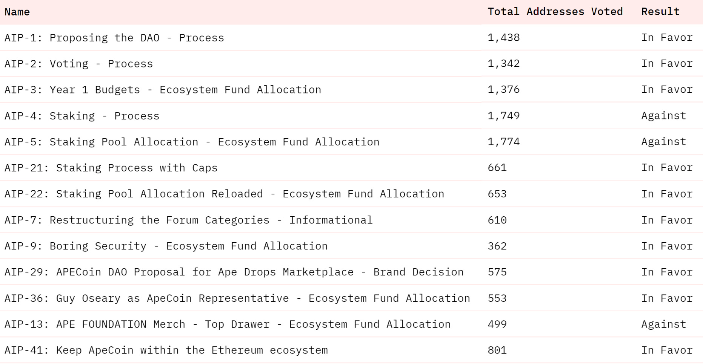703x364 pixels.
Task: Select 'AIP-36: Guy Oseary as ApeCoin Representative'
Action: pyautogui.click(x=237, y=298)
